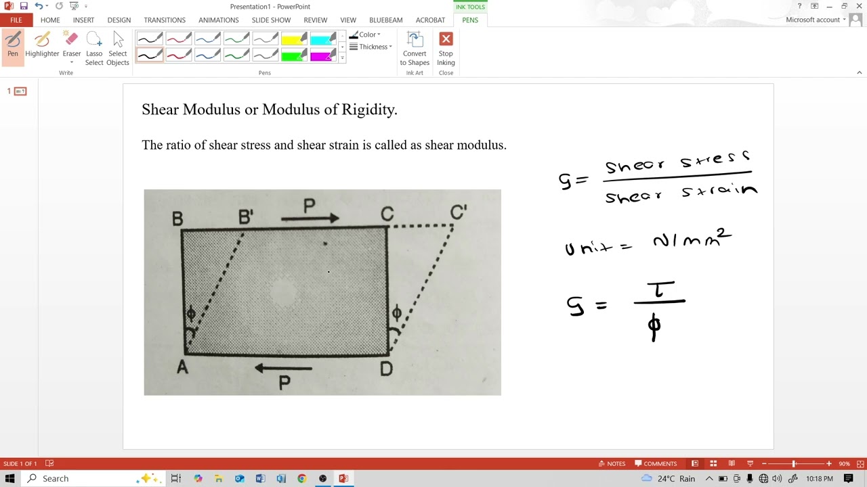
Task: Open Word from taskbar
Action: (x=260, y=478)
